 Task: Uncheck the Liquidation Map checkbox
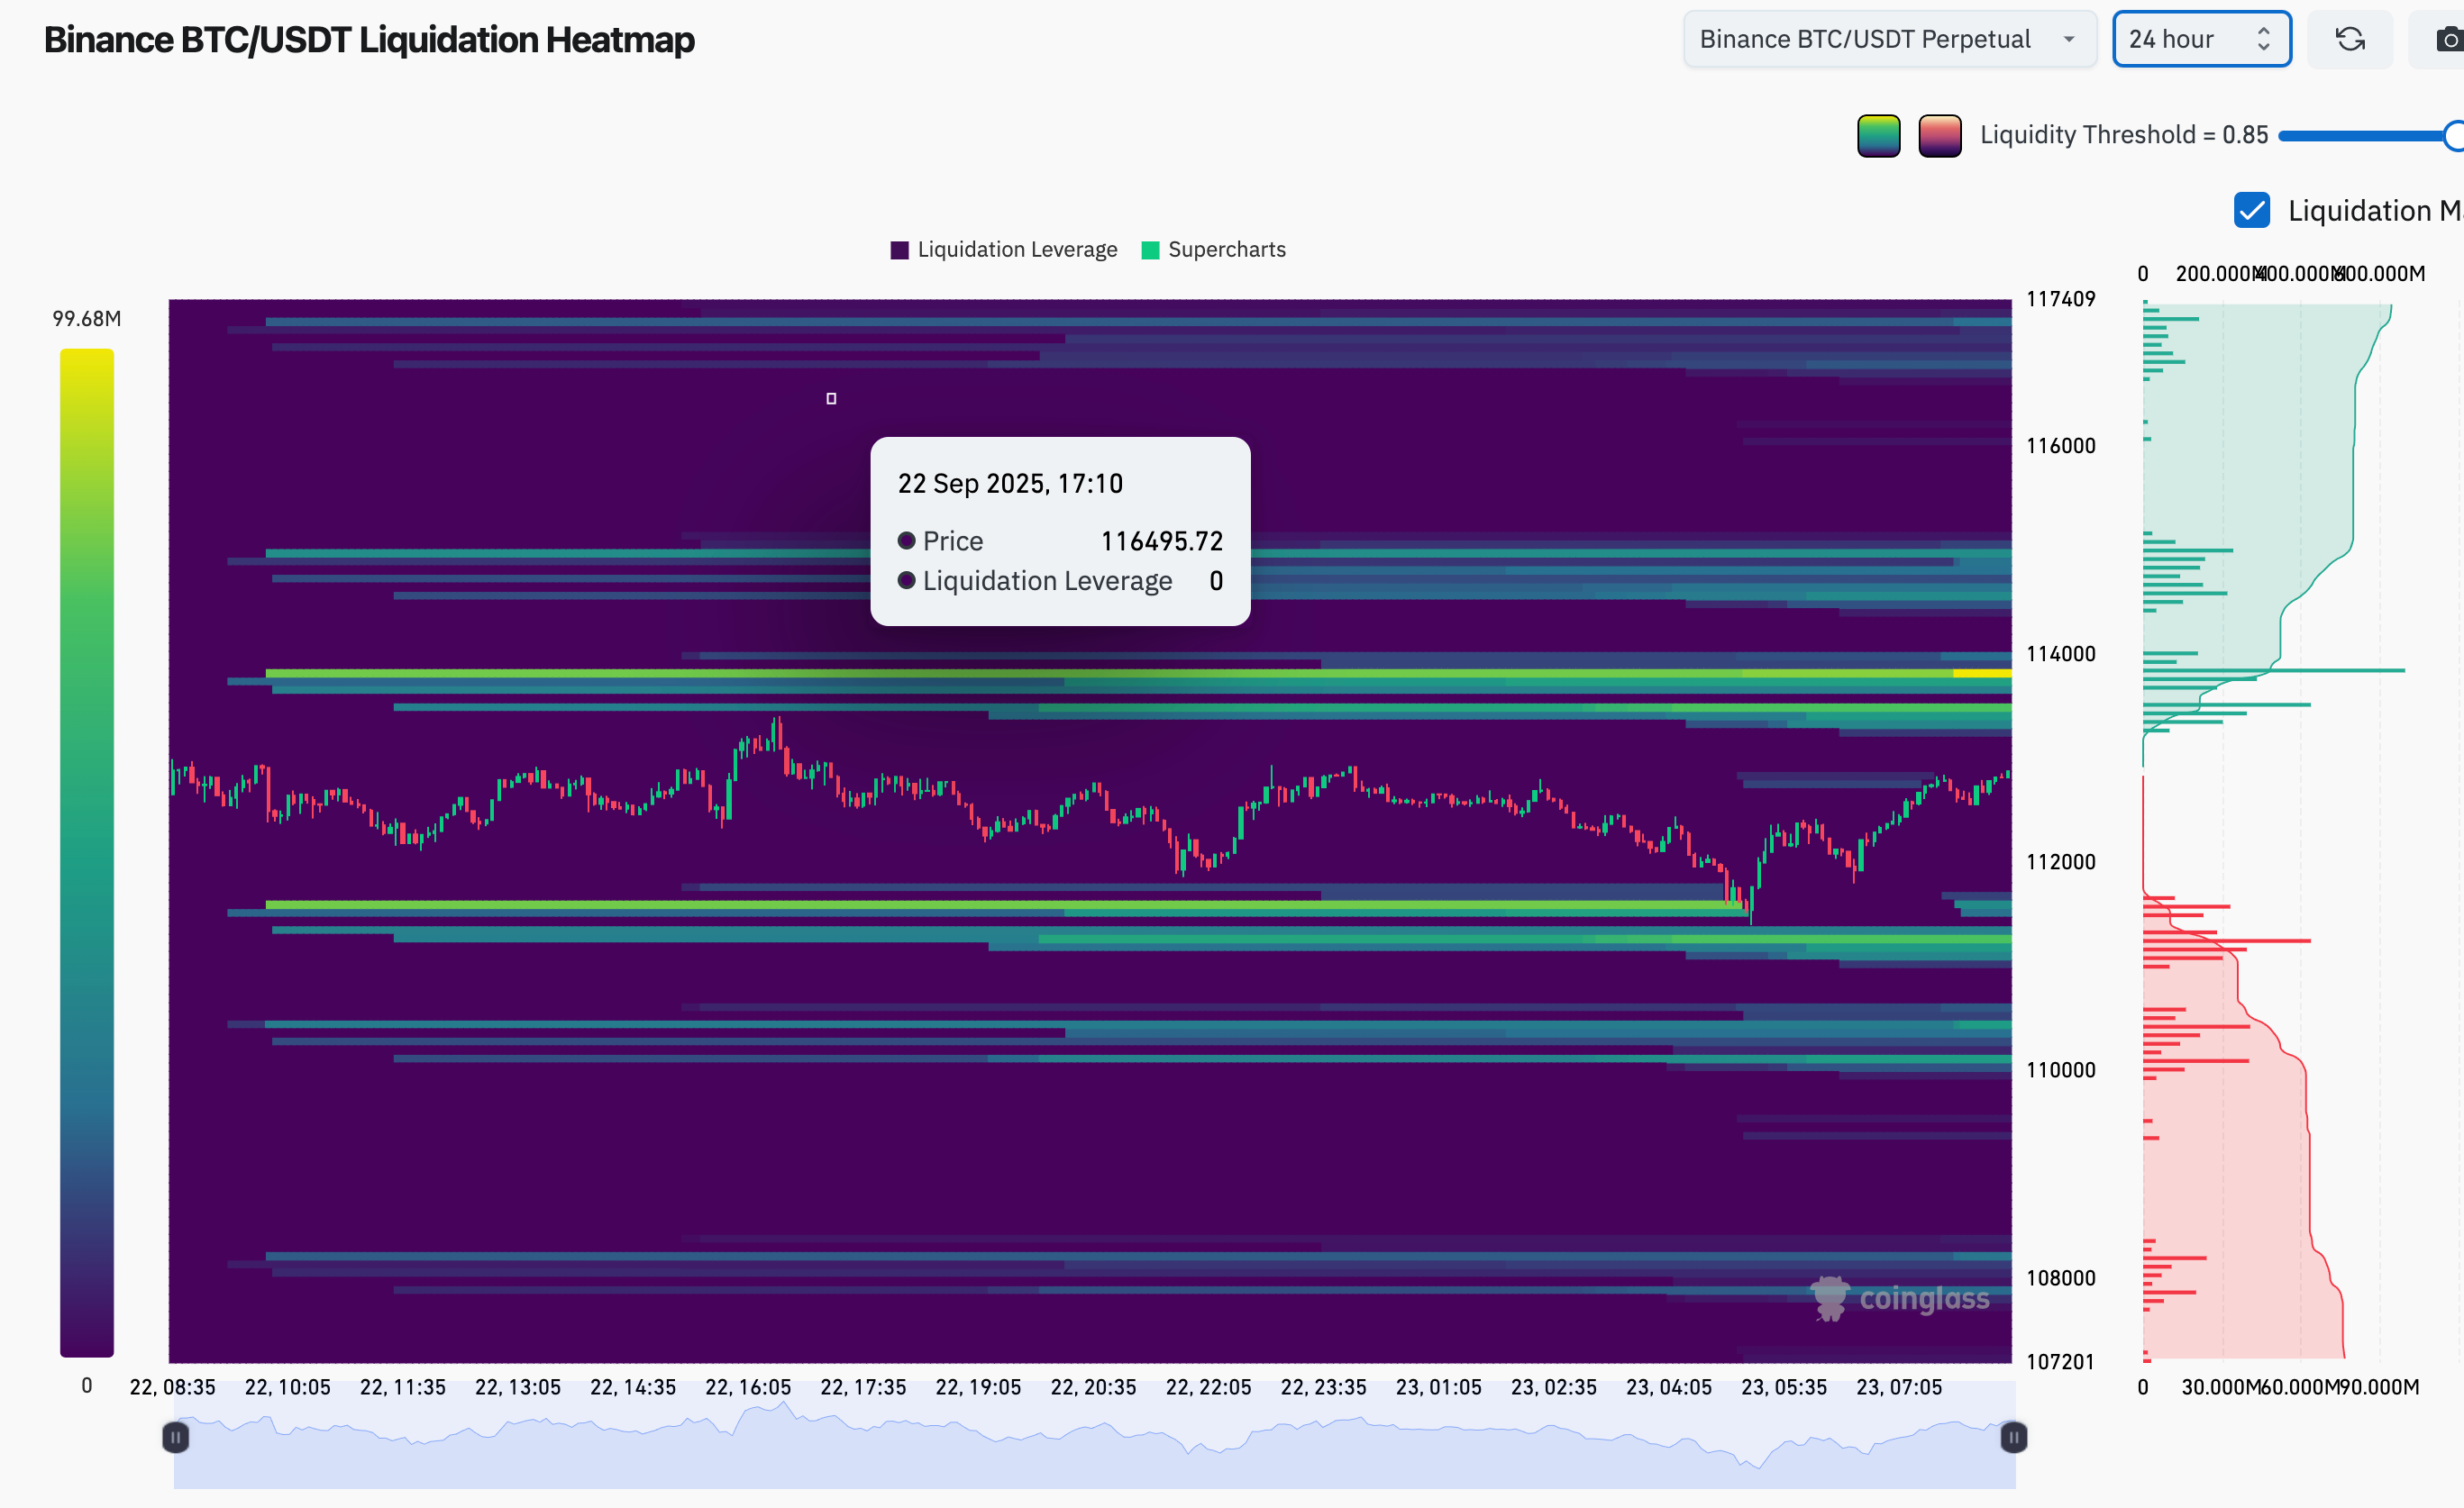[x=2251, y=211]
